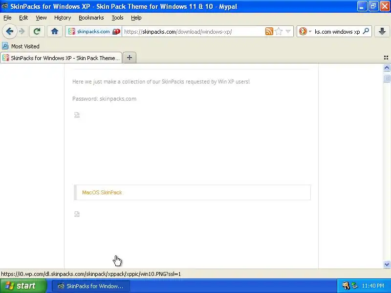Open the View menu
The height and width of the screenshot is (293, 391).
coord(41,18)
